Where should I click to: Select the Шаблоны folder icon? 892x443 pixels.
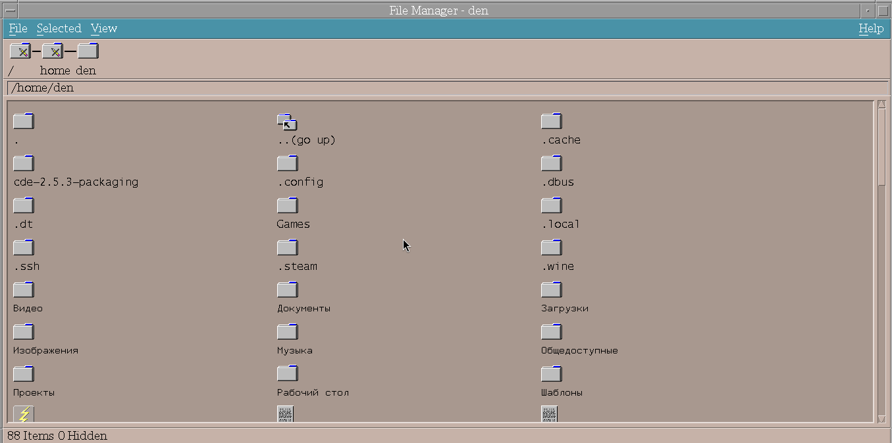pos(552,374)
